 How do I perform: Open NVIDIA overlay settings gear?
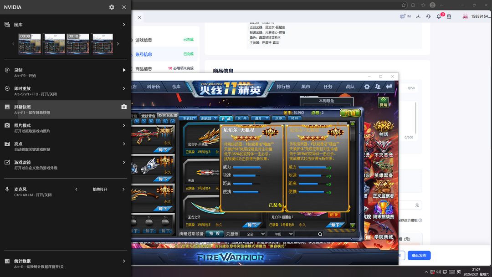[112, 7]
